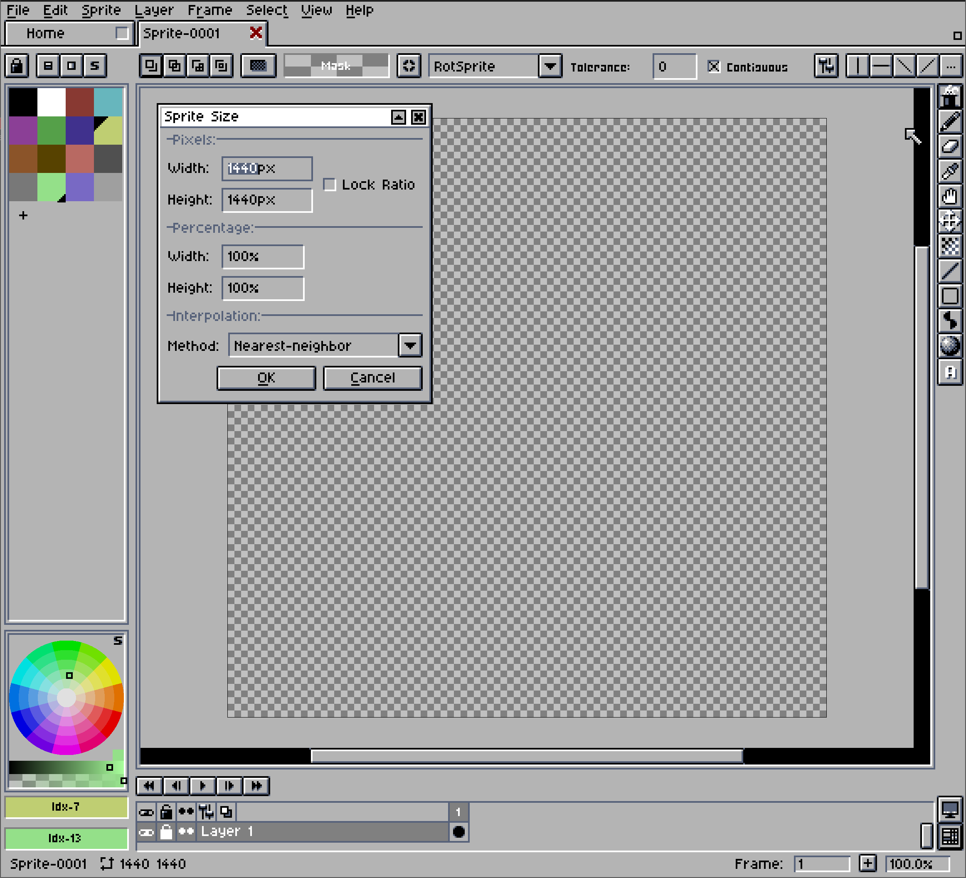Viewport: 966px width, 878px height.
Task: Select the Hand tool
Action: pos(950,197)
